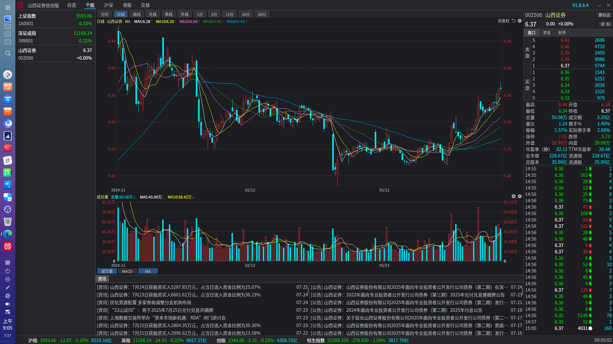Switch chart to 分时 view
Viewport: 613px width, 344px height.
[105, 14]
